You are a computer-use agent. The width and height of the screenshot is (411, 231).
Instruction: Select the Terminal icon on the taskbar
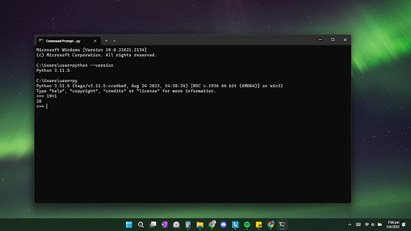(x=282, y=225)
